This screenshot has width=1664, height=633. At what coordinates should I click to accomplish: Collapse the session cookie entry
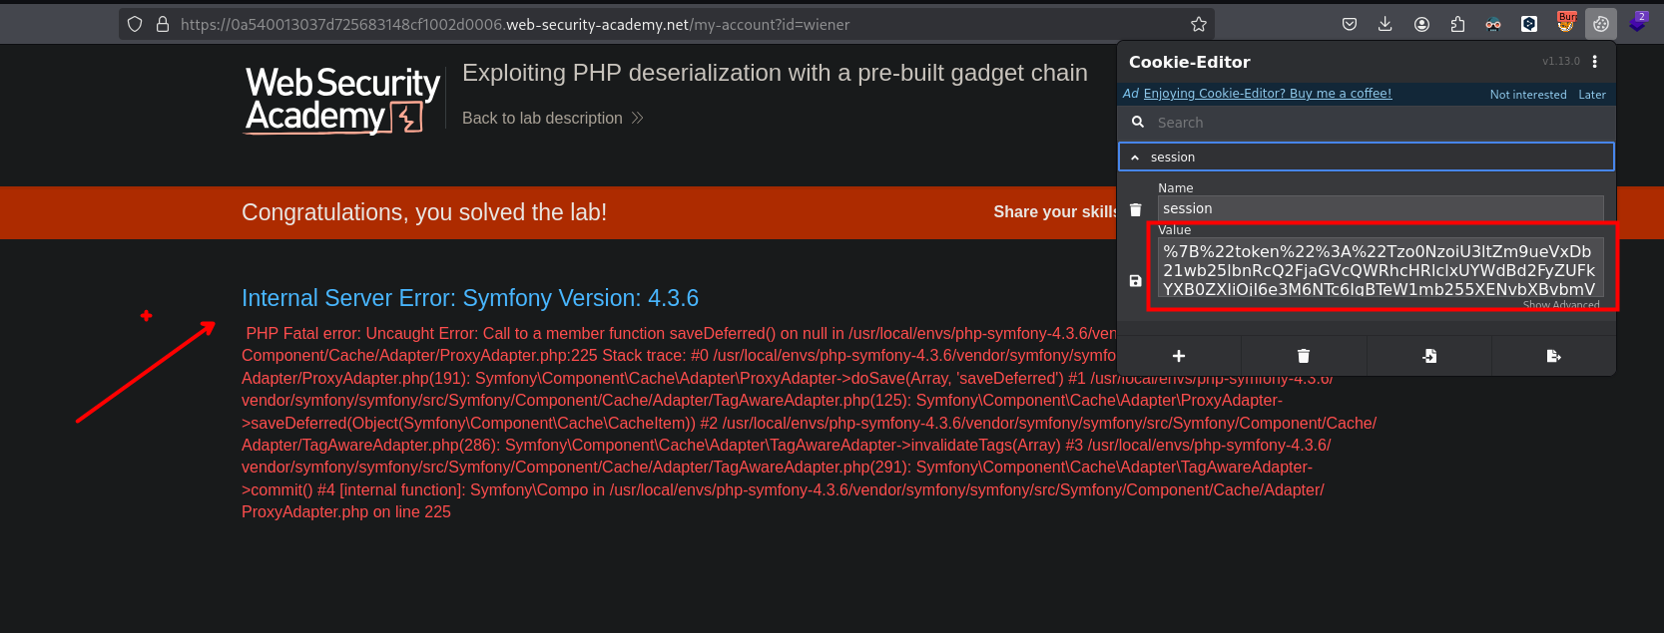[x=1135, y=158]
